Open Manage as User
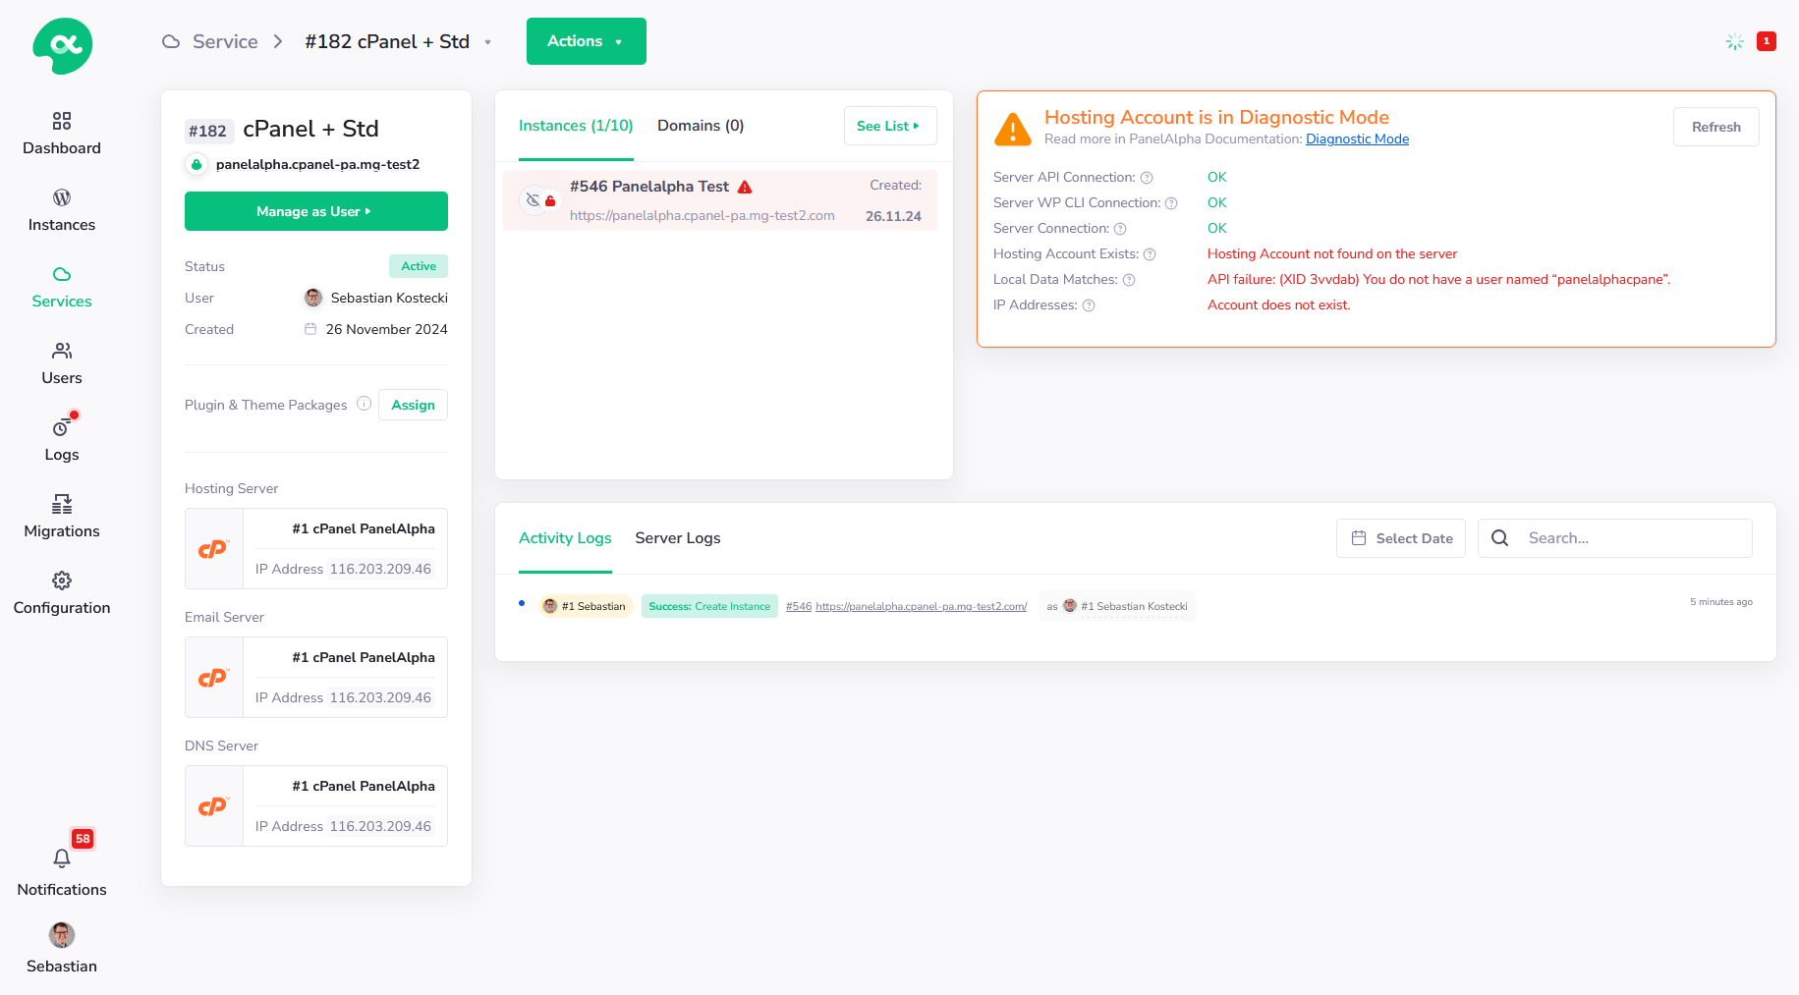Image resolution: width=1799 pixels, height=995 pixels. pos(316,211)
